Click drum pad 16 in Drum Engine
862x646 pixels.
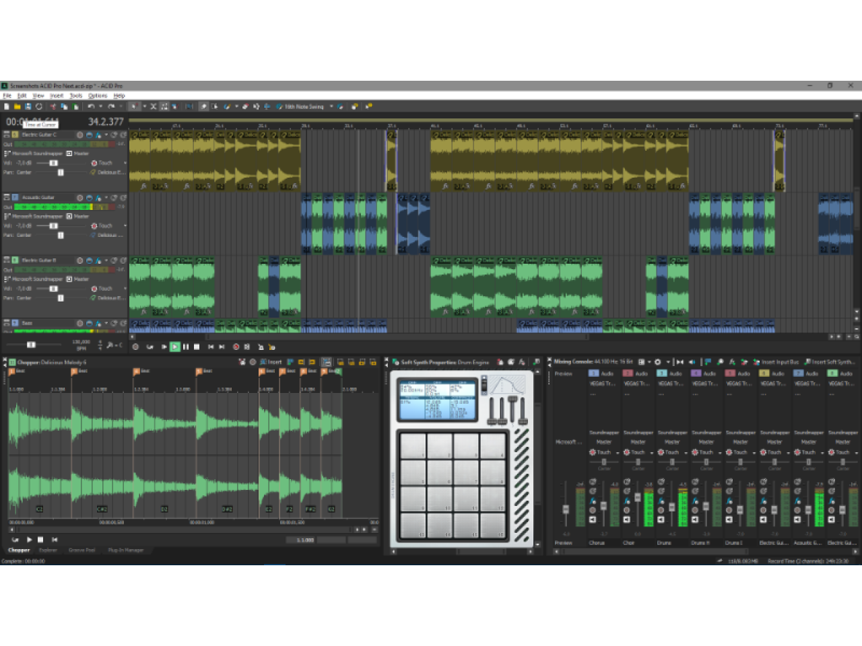[493, 526]
